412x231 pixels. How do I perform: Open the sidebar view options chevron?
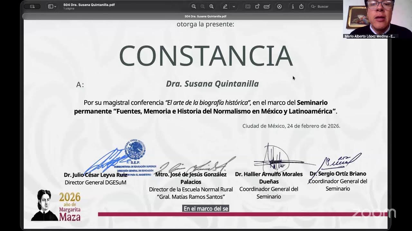[55, 7]
